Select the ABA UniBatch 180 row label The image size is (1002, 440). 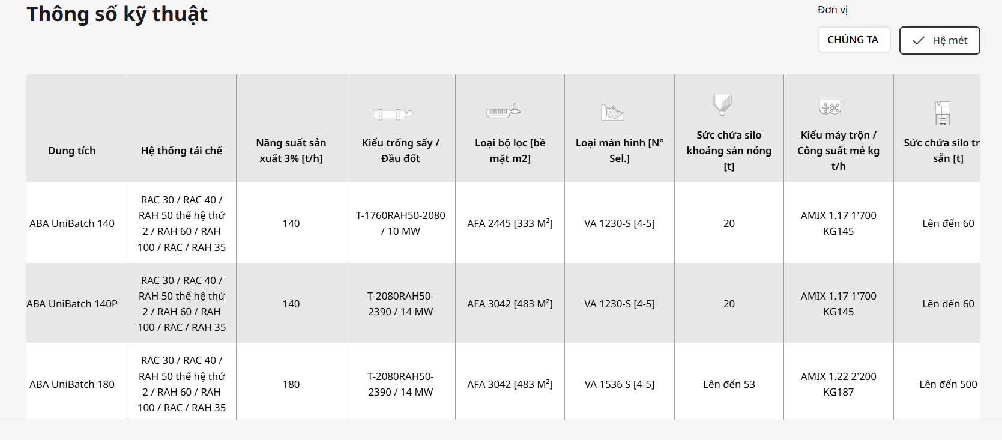click(x=72, y=384)
